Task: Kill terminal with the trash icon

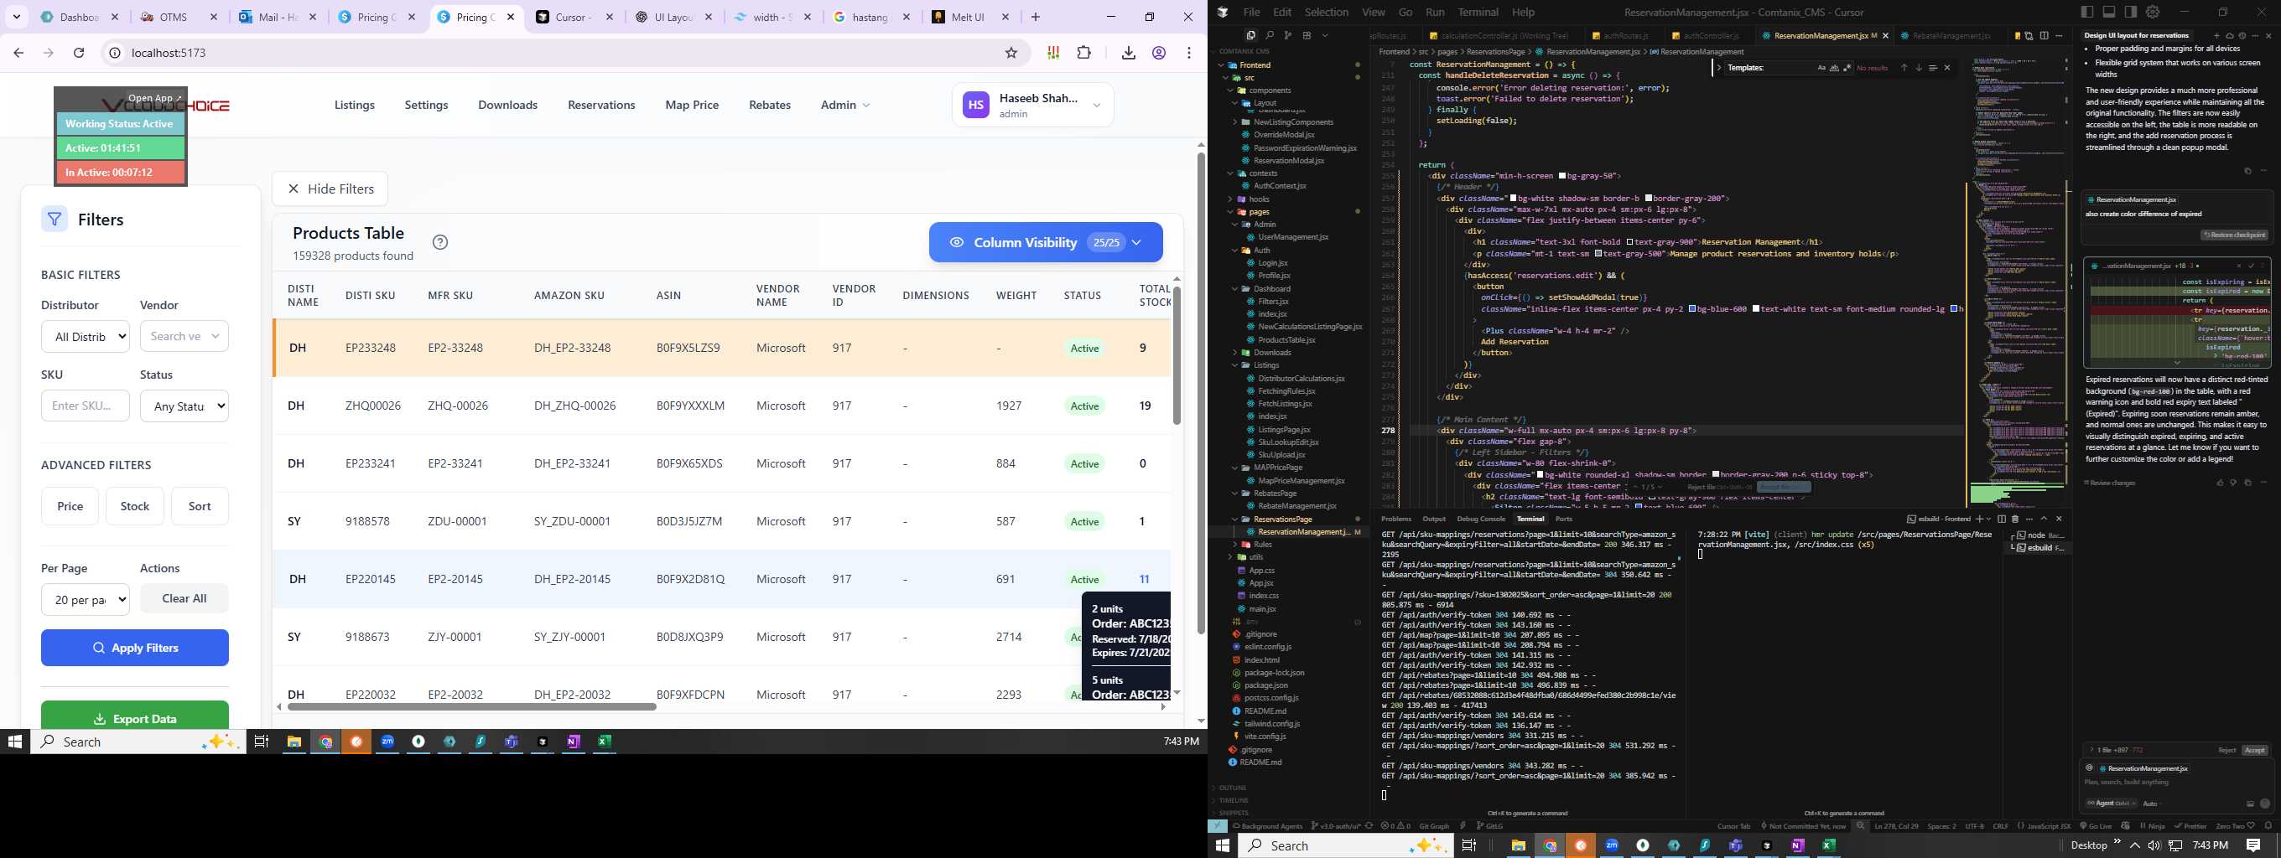Action: [x=2015, y=519]
